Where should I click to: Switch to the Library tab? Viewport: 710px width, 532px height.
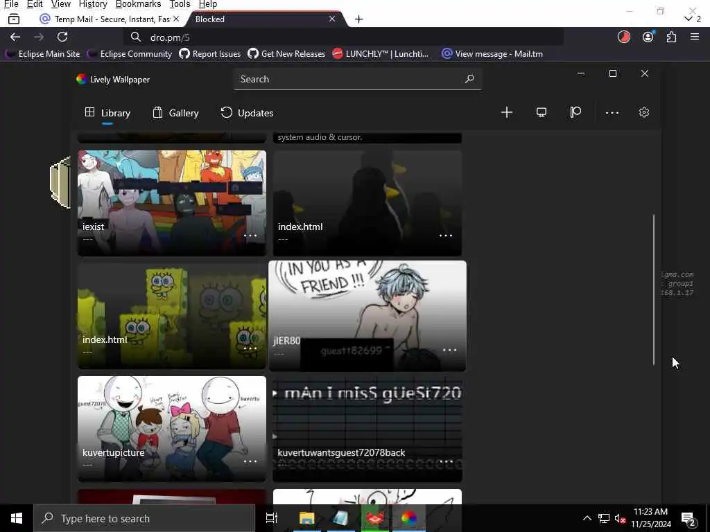(107, 113)
